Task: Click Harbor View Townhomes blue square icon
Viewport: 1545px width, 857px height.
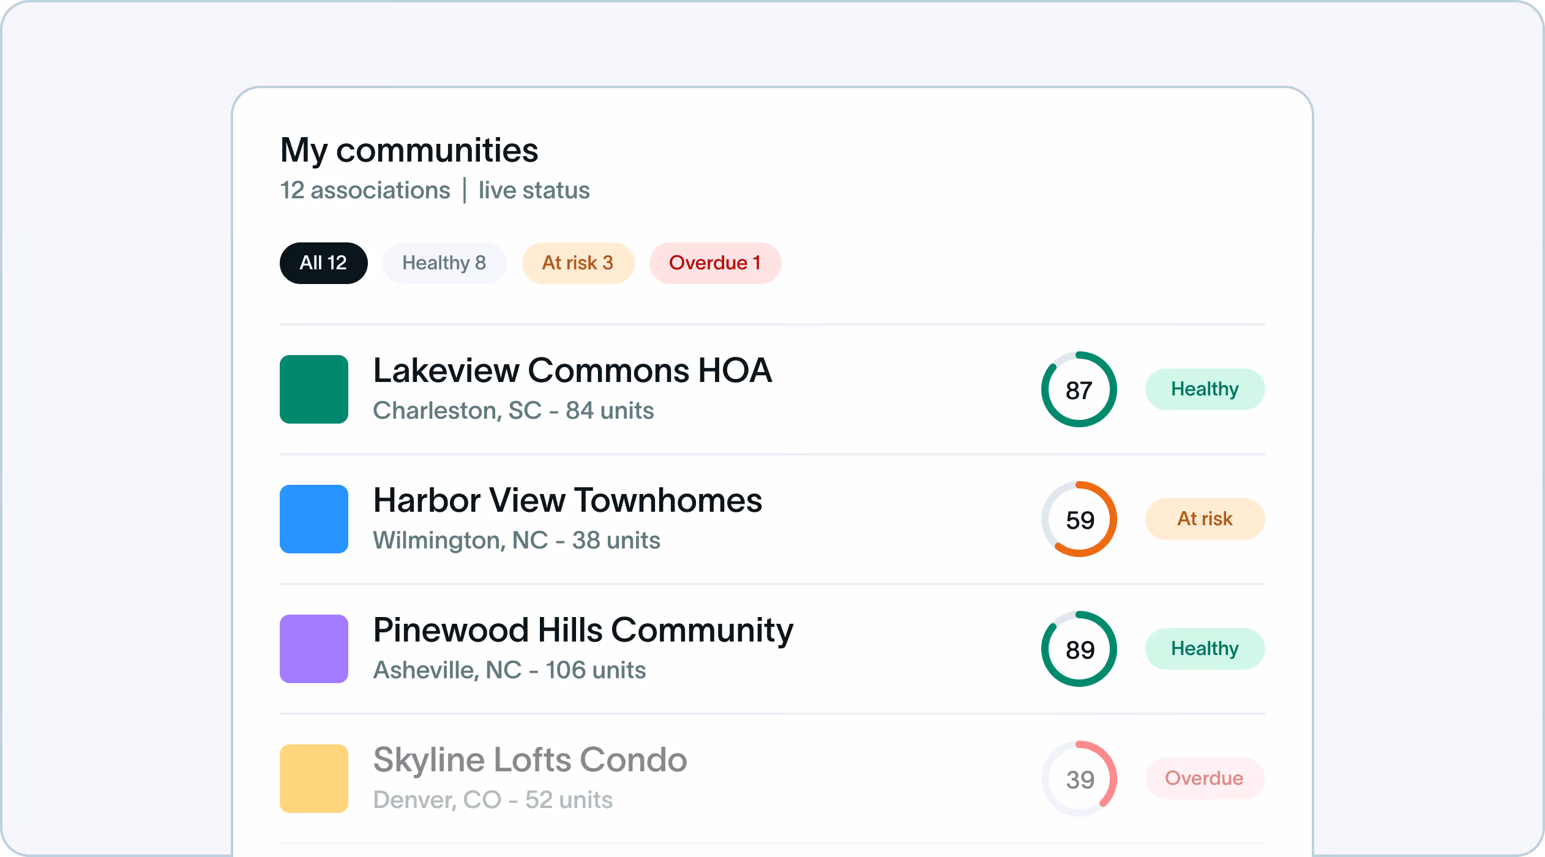Action: point(313,519)
